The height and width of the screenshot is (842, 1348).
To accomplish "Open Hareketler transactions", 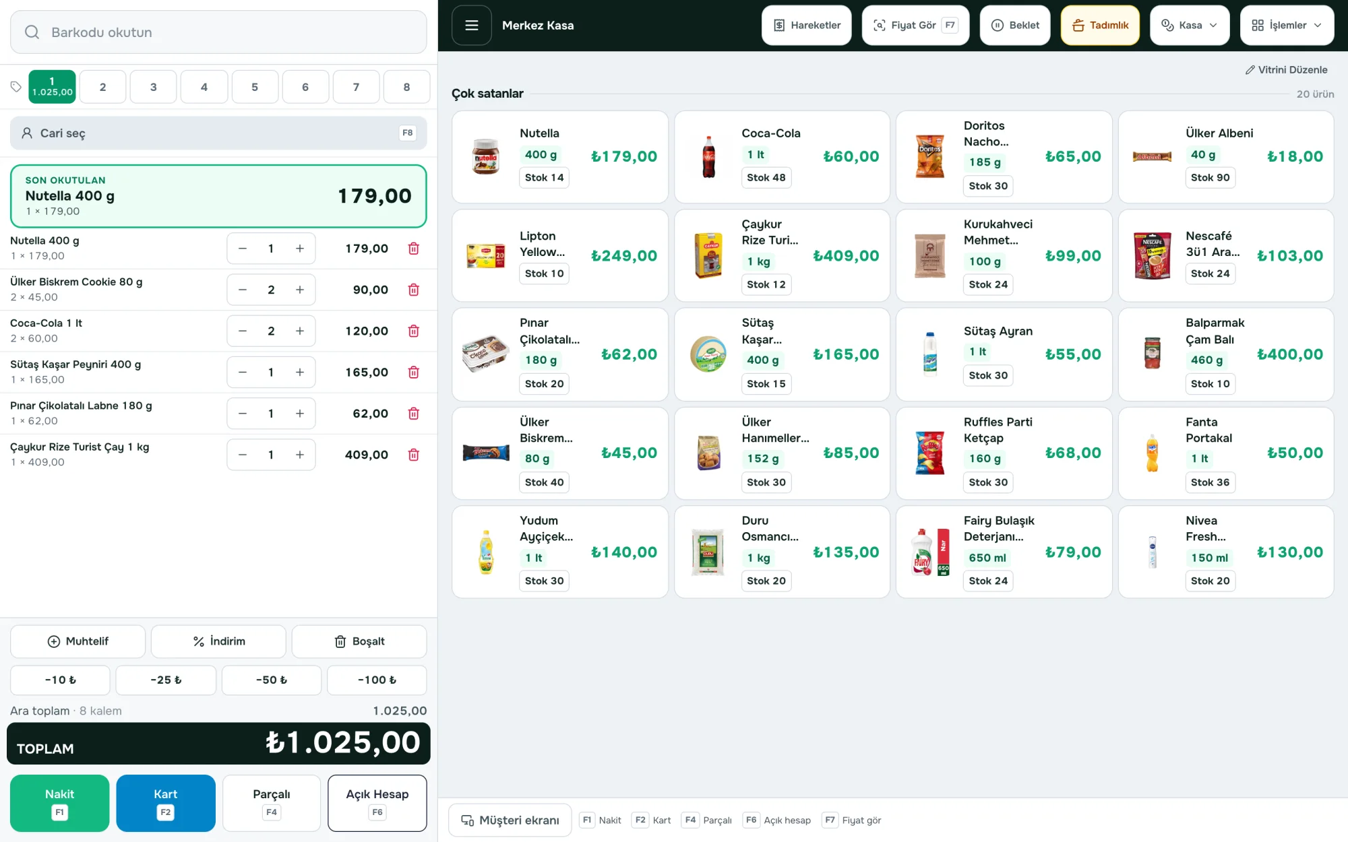I will coord(807,26).
